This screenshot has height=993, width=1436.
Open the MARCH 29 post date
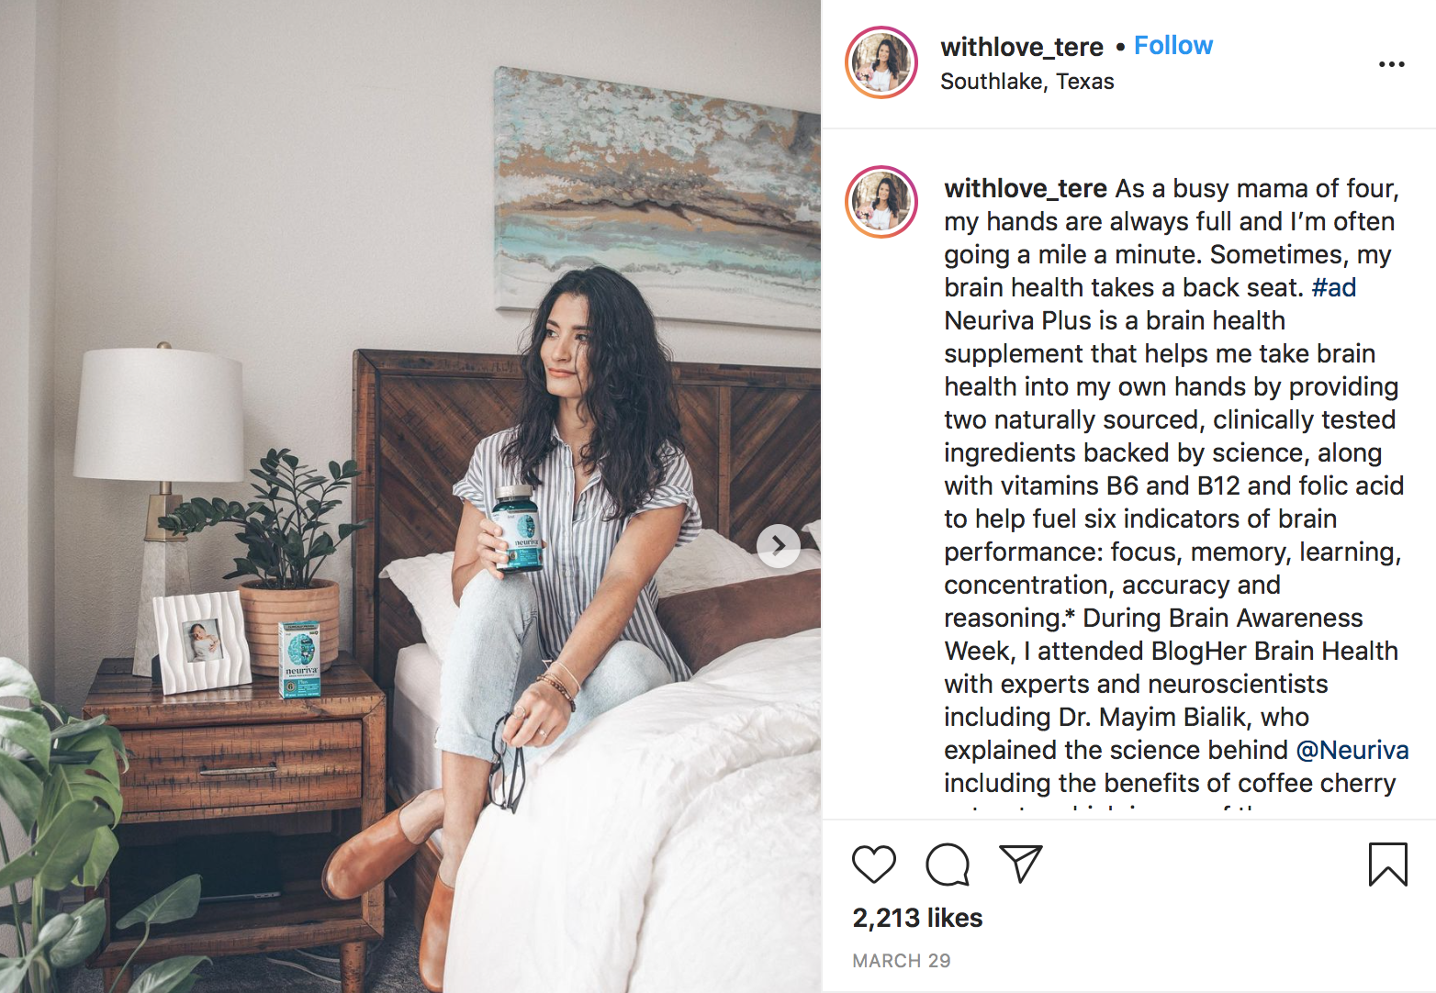(x=901, y=961)
